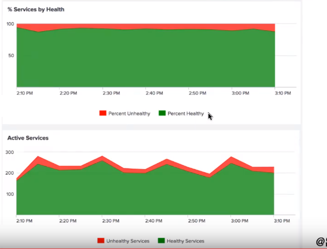The height and width of the screenshot is (249, 327).
Task: Click the green Healthy Services legend swatch
Action: 161,241
